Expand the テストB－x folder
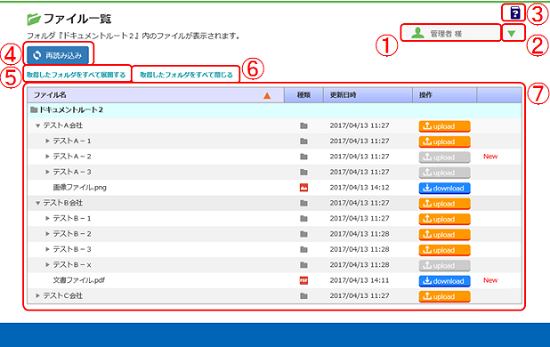The width and height of the screenshot is (550, 347). tap(47, 264)
